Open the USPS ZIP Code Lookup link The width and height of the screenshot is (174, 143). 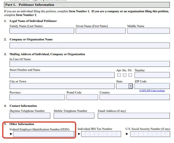tap(152, 91)
